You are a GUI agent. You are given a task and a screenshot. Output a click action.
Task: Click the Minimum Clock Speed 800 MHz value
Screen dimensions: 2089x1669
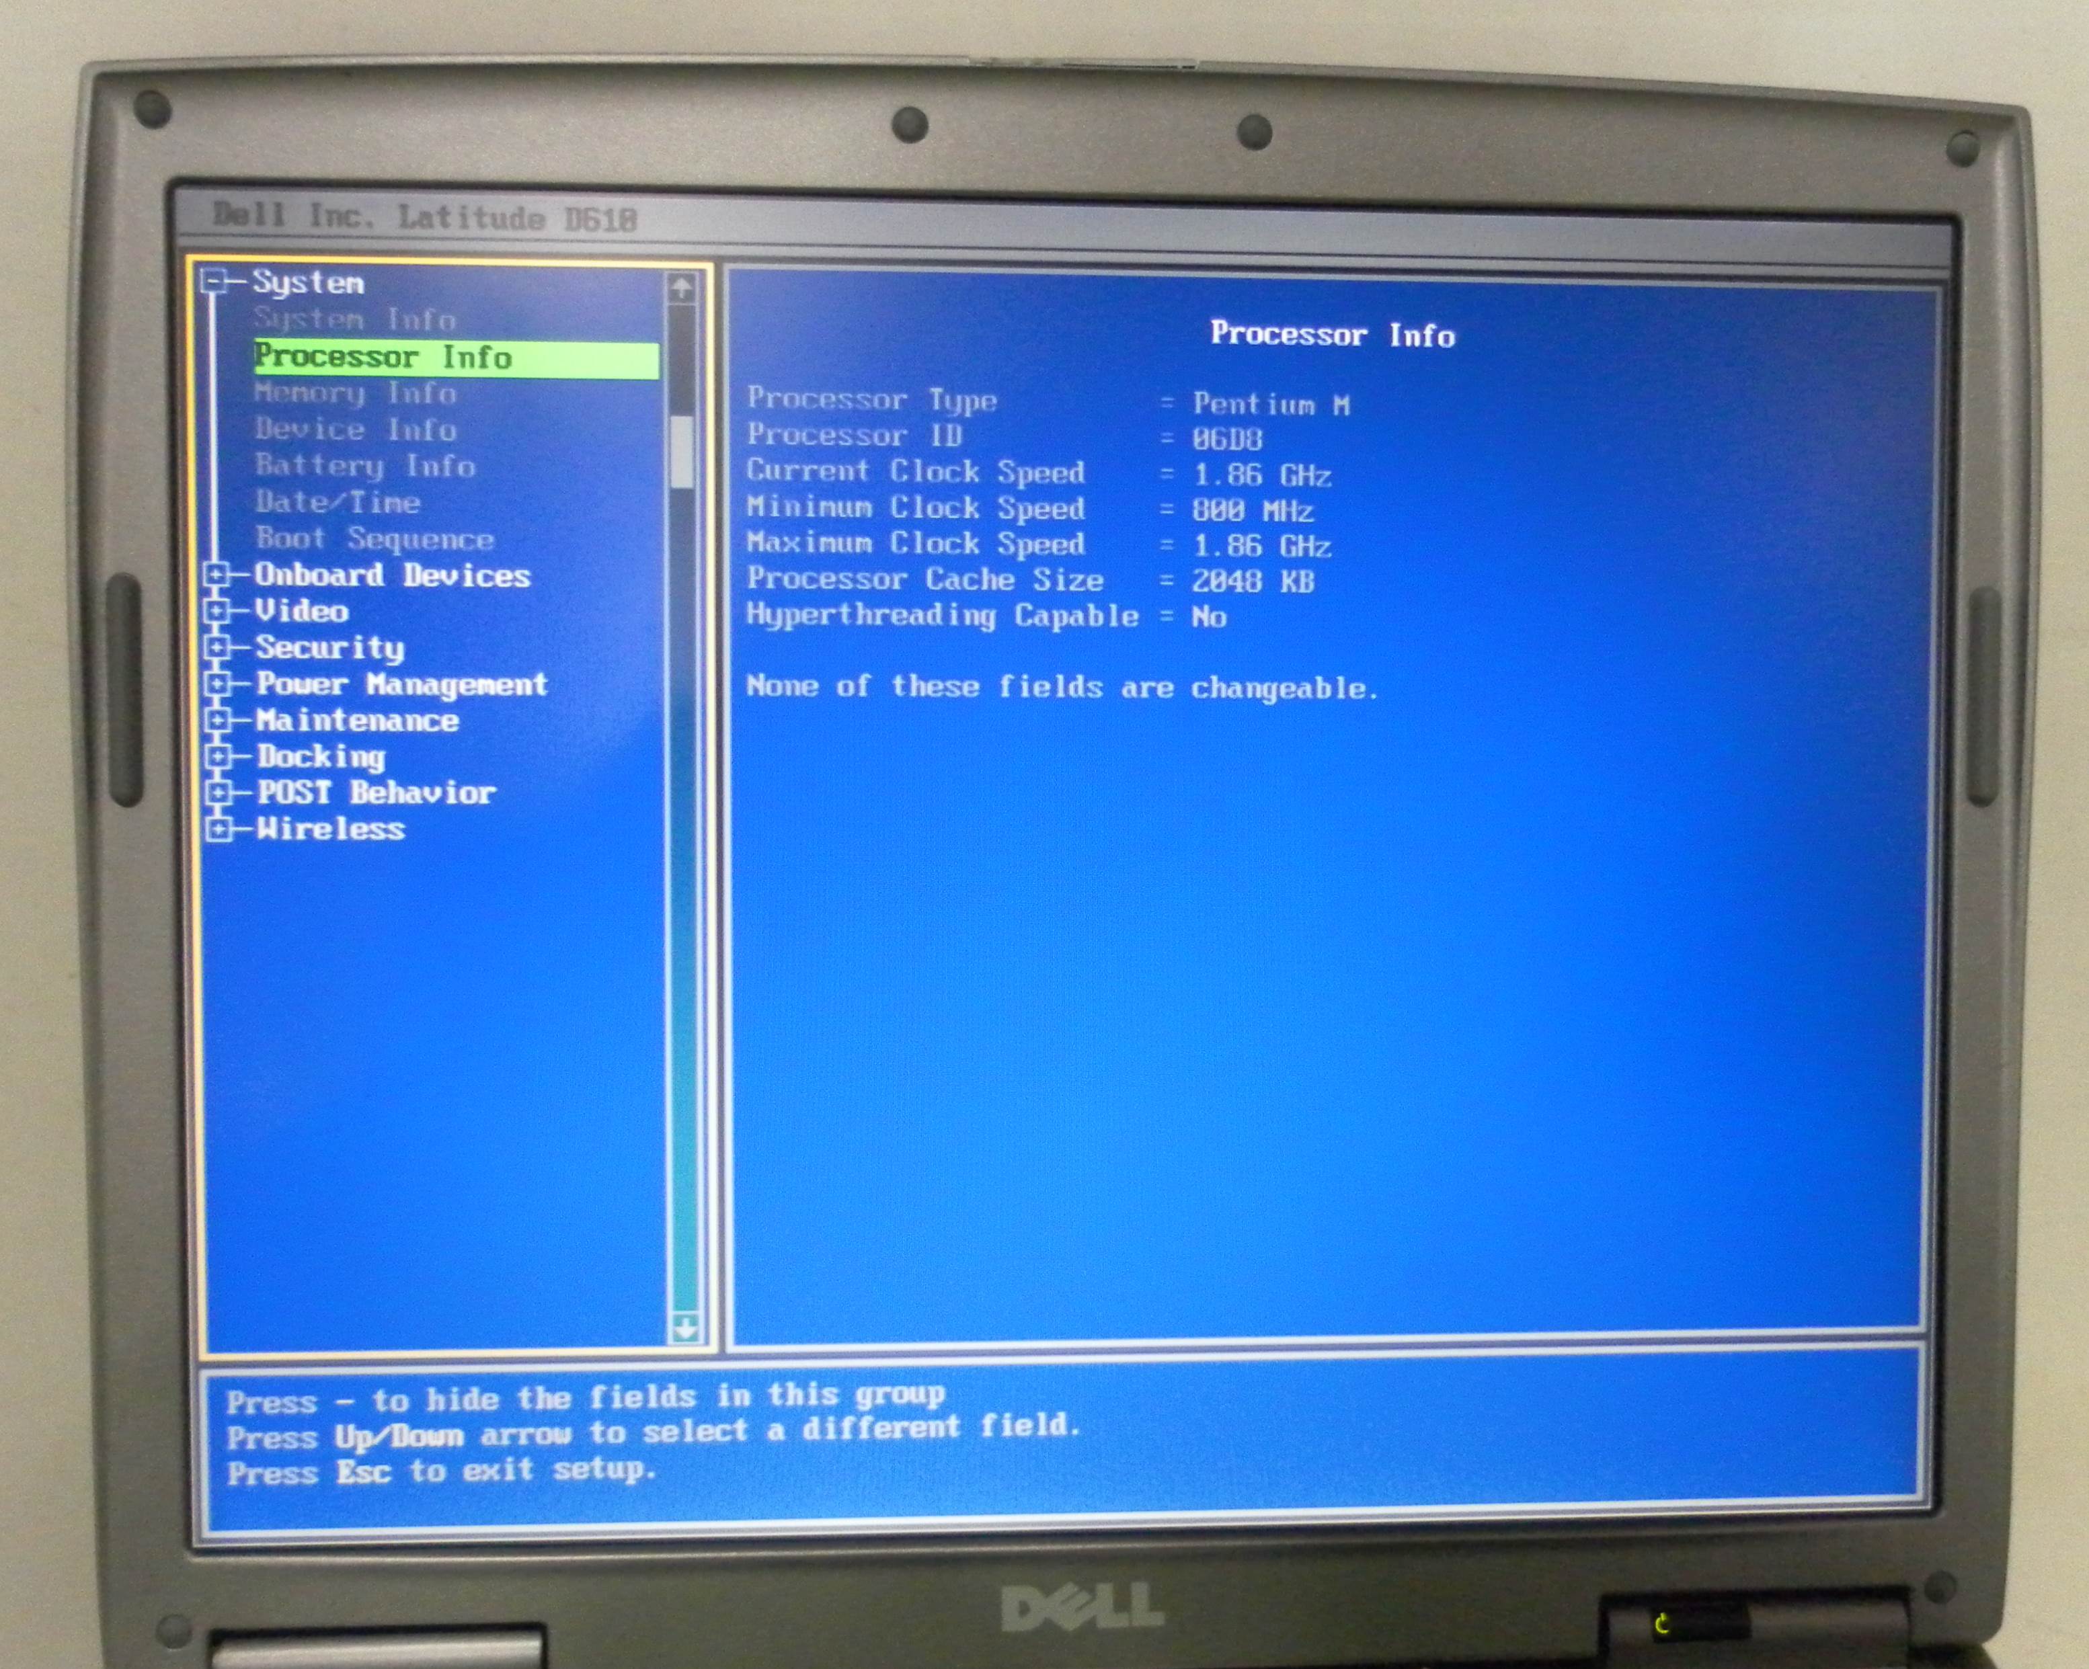click(1253, 512)
